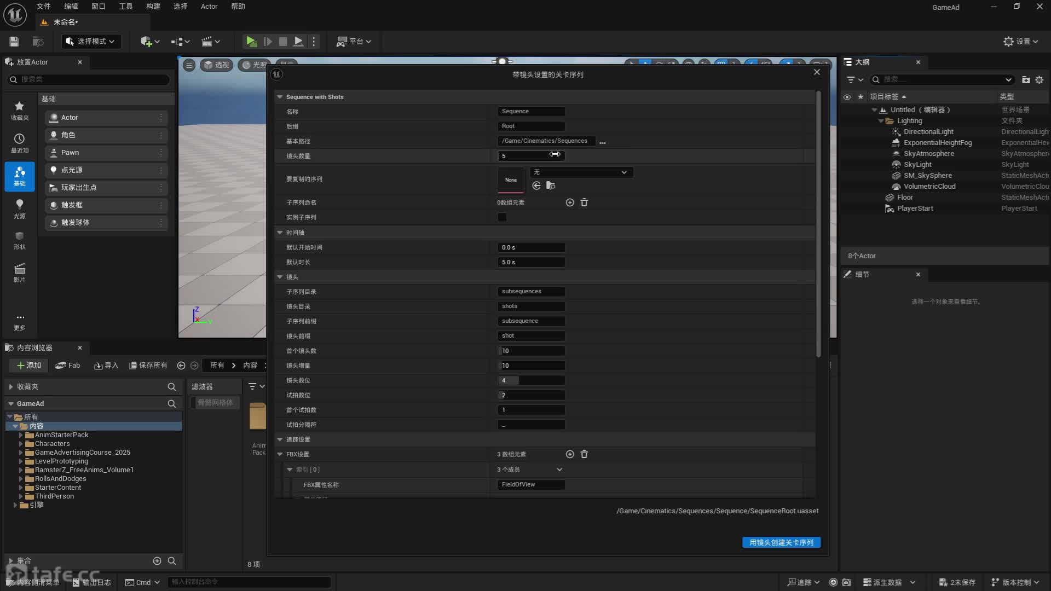Click the Save icon in main toolbar

14,42
